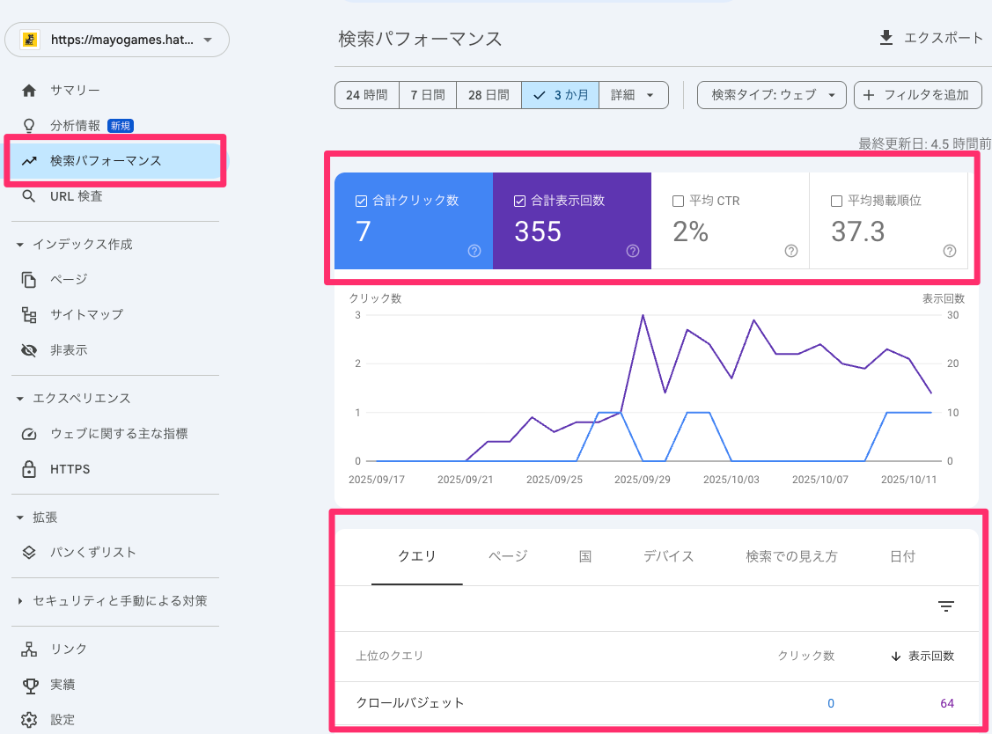This screenshot has width=992, height=734.
Task: Click the 2025/09/29 date on chart axis
Action: pos(643,480)
